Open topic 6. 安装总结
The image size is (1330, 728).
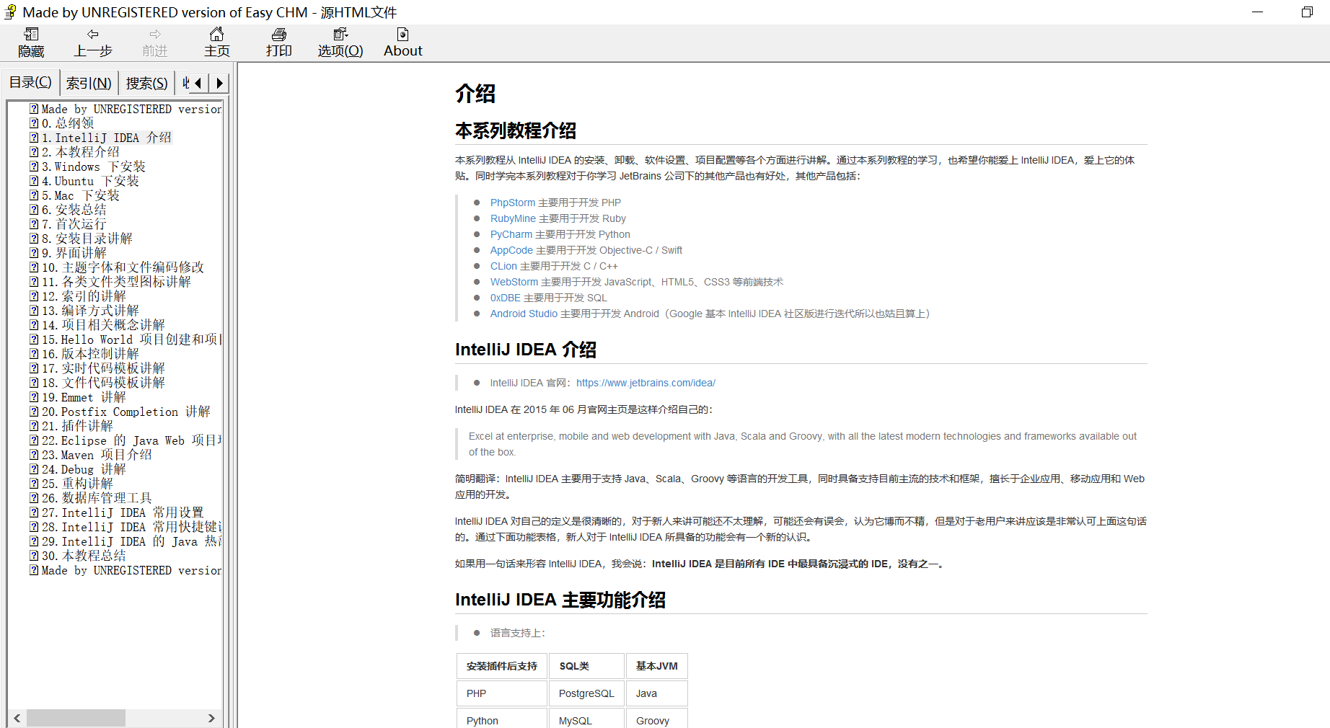(74, 210)
